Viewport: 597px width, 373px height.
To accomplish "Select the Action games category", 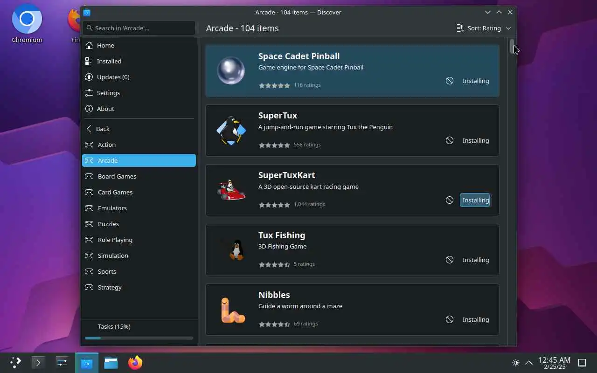I will pyautogui.click(x=139, y=145).
